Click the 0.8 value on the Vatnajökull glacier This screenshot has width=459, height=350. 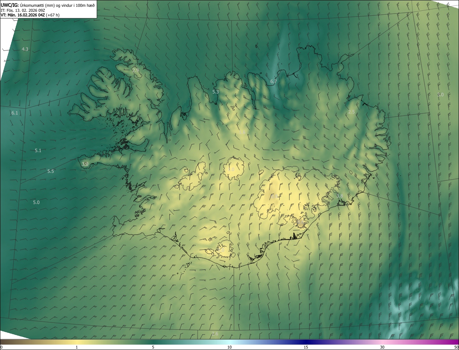(274, 196)
